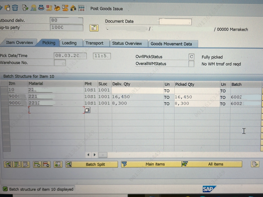Click the status message Batch structure of item 10 displayed
Viewport: 263px width, 197px height.
coord(41,189)
